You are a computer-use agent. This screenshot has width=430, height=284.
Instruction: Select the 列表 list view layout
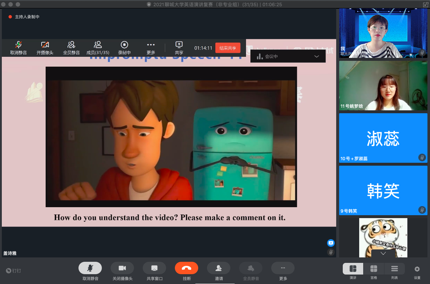click(394, 269)
